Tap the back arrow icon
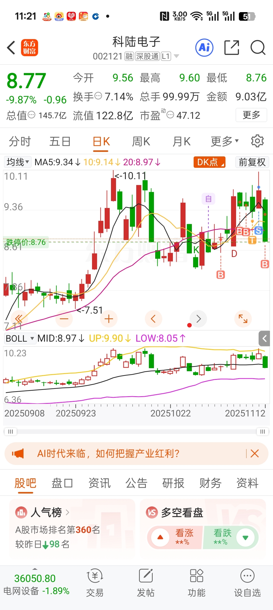273x610 pixels. [x=11, y=48]
